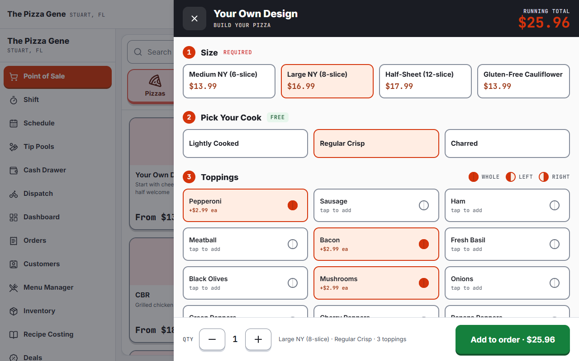Viewport: 579px width, 361px height.
Task: Add Ham topping
Action: pyautogui.click(x=507, y=205)
